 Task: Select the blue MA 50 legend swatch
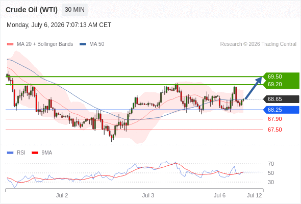click(x=83, y=44)
